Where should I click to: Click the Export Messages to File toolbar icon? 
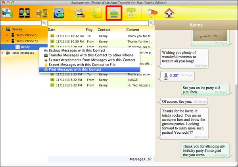[x=97, y=13]
